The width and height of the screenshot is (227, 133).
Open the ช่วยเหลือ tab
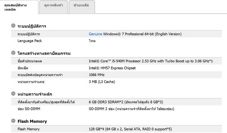tap(81, 5)
